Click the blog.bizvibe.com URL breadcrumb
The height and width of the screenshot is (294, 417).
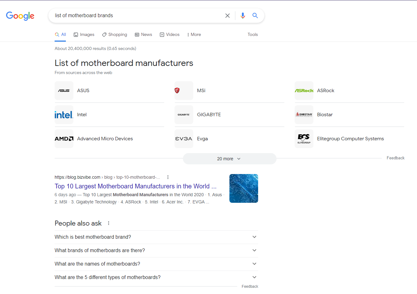[107, 177]
